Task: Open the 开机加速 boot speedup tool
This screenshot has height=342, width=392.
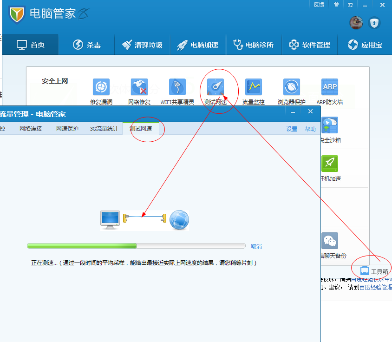Action: 329,164
